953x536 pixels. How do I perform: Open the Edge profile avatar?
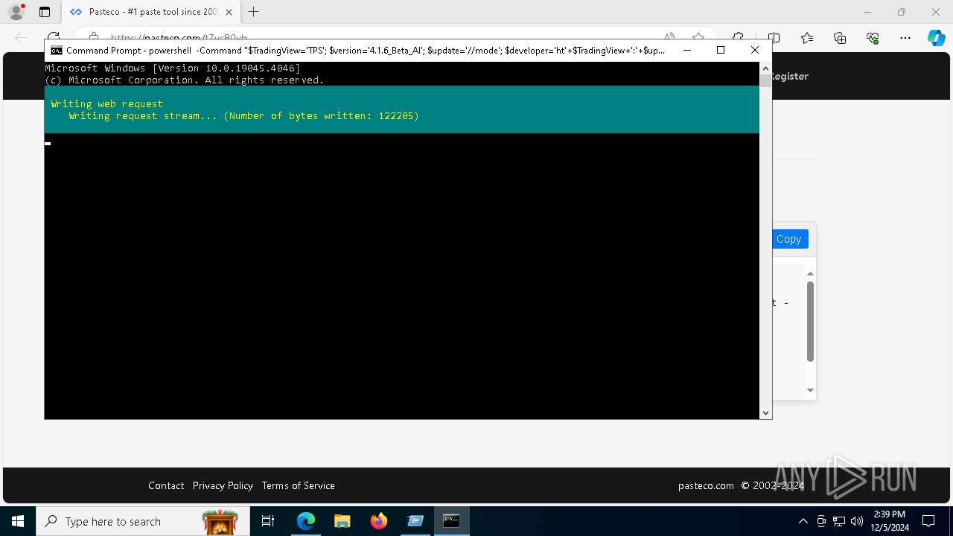coord(16,12)
